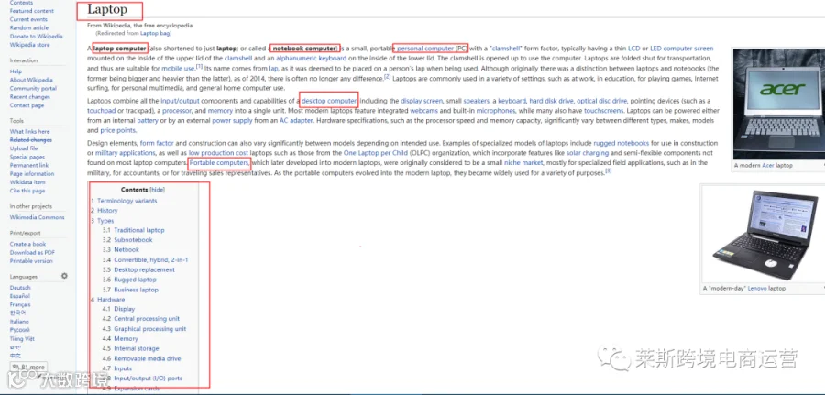Visit the Wikipedia store link
Screen dimensions: 825x395
click(x=30, y=45)
